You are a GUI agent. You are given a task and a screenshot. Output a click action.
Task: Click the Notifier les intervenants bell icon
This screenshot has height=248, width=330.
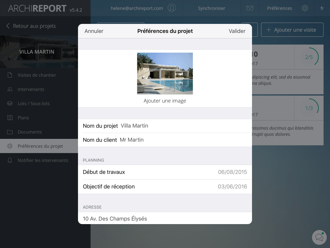pos(10,160)
